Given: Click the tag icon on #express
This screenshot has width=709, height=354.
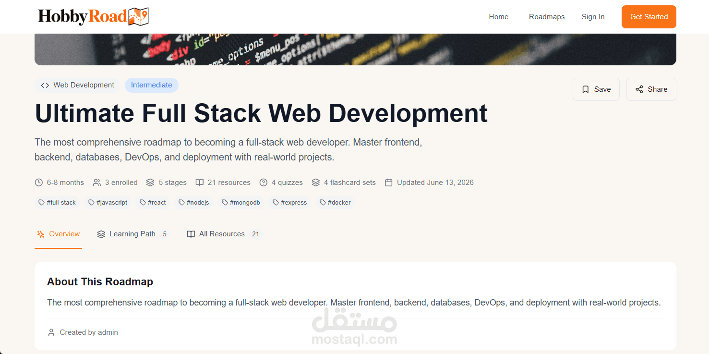Looking at the screenshot, I should [276, 203].
